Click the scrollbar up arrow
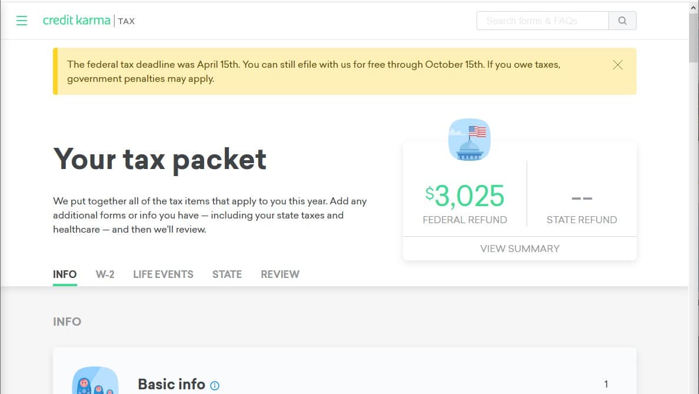Image resolution: width=699 pixels, height=394 pixels. (x=694, y=6)
